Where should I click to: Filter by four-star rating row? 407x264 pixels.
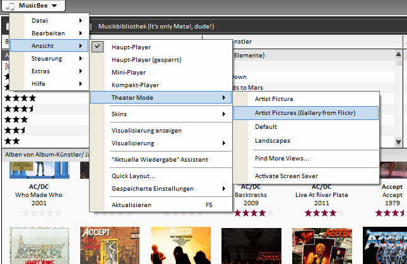coord(20,99)
